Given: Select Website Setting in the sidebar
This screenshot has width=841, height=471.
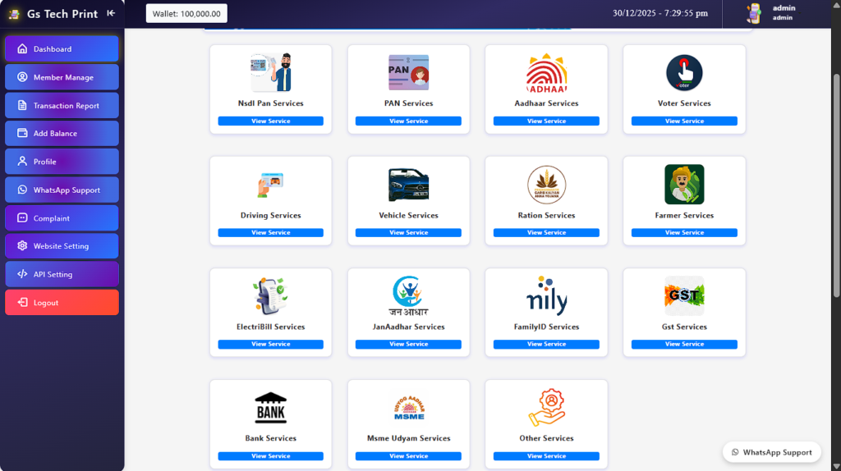Looking at the screenshot, I should pos(62,246).
